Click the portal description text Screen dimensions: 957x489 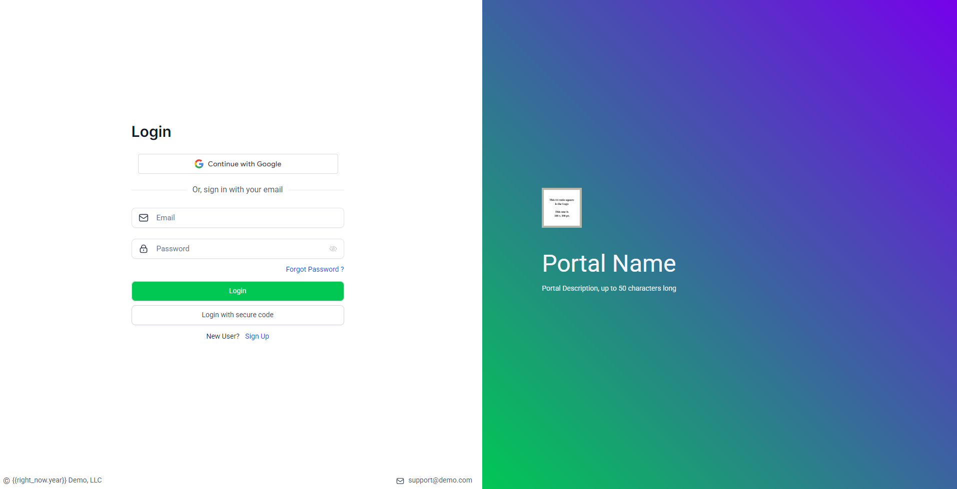tap(609, 288)
